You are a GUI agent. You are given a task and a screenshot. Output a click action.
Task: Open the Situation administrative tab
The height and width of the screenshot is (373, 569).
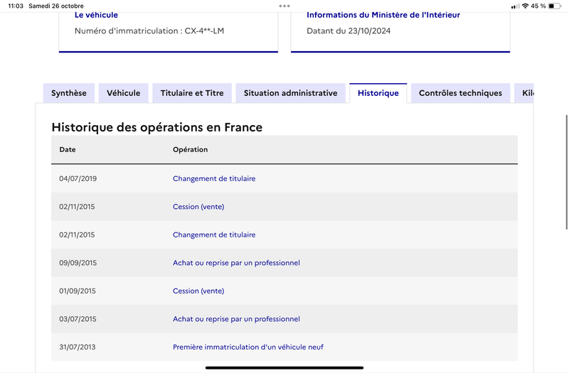point(290,93)
